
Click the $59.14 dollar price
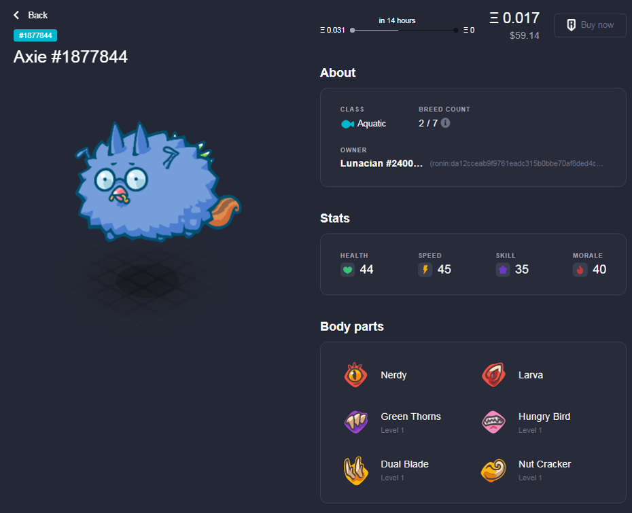[525, 35]
